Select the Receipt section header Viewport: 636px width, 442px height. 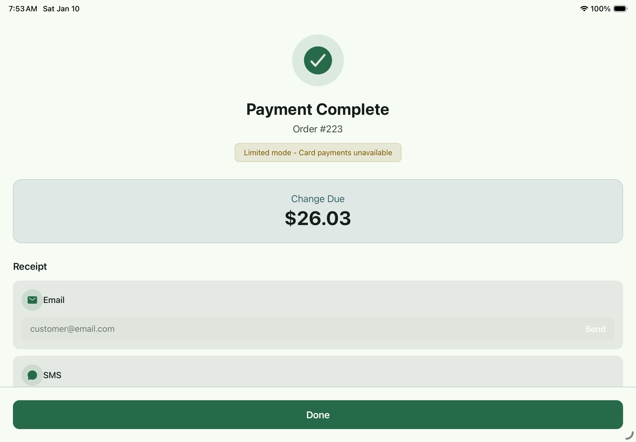point(30,266)
